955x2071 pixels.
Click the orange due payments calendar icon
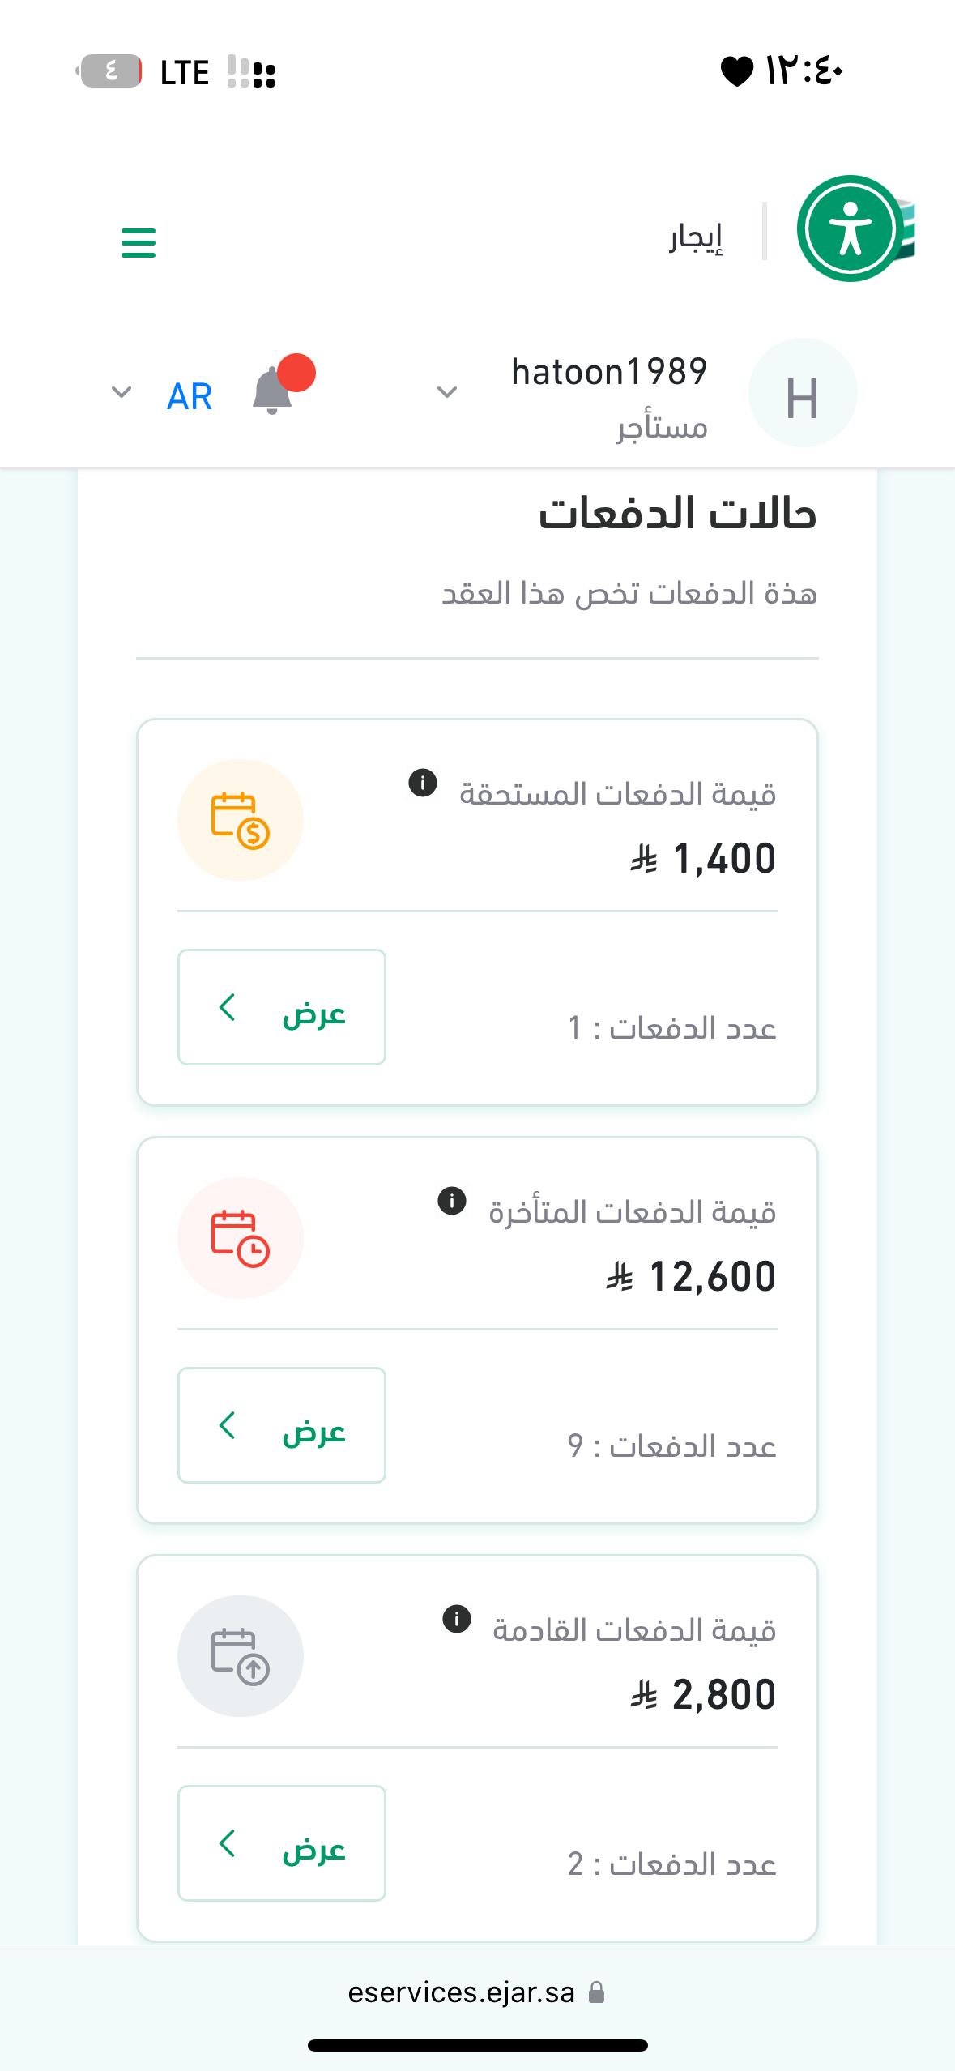[x=241, y=820]
